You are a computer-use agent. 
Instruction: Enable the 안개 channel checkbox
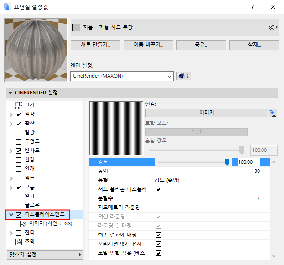pyautogui.click(x=19, y=169)
